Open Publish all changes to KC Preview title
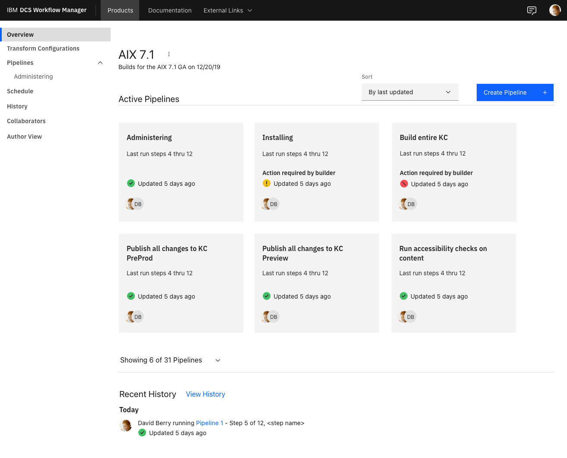 pos(303,253)
